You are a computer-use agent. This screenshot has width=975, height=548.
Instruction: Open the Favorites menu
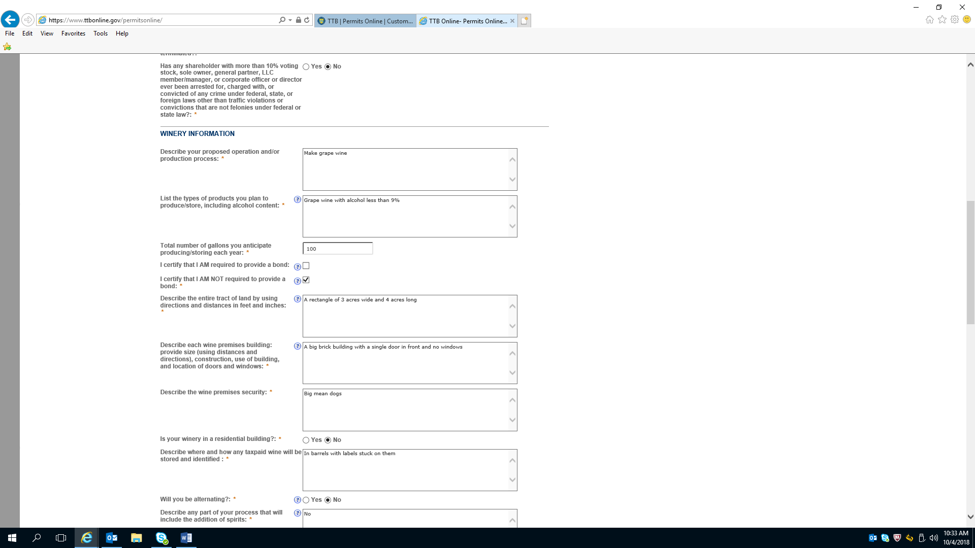tap(73, 33)
